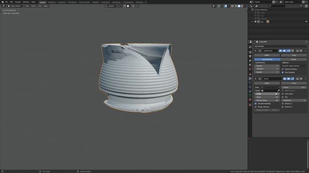309x173 pixels.
Task: Toggle viewport overlays display
Action: click(225, 6)
